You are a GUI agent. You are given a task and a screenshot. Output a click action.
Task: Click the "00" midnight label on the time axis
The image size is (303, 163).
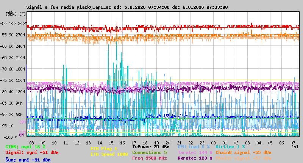pyautogui.click(x=213, y=143)
